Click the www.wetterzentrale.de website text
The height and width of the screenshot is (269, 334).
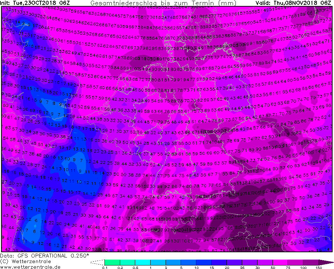click(30, 267)
